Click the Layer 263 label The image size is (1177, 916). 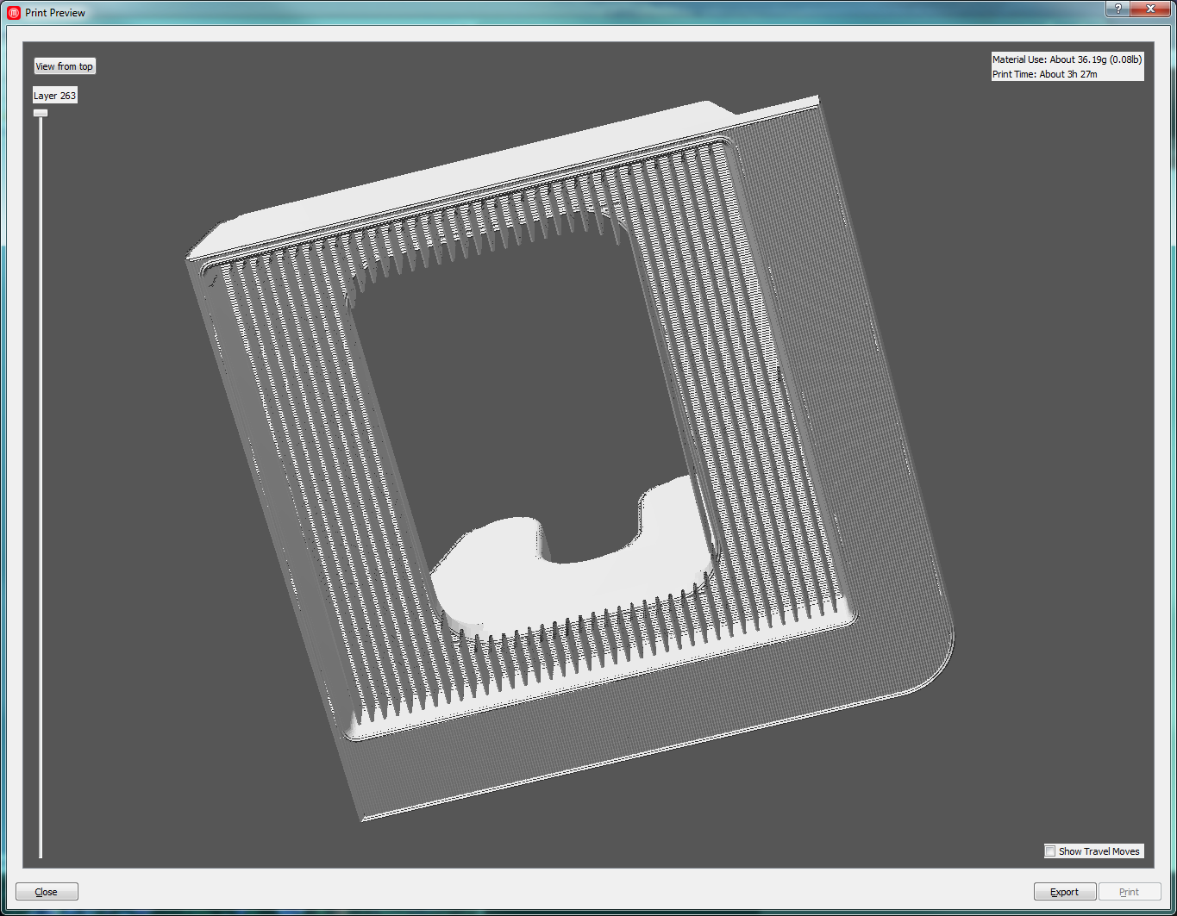[x=55, y=96]
